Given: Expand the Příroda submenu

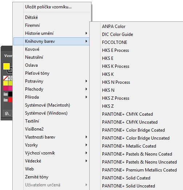Looking at the screenshot, I should click(x=52, y=97).
